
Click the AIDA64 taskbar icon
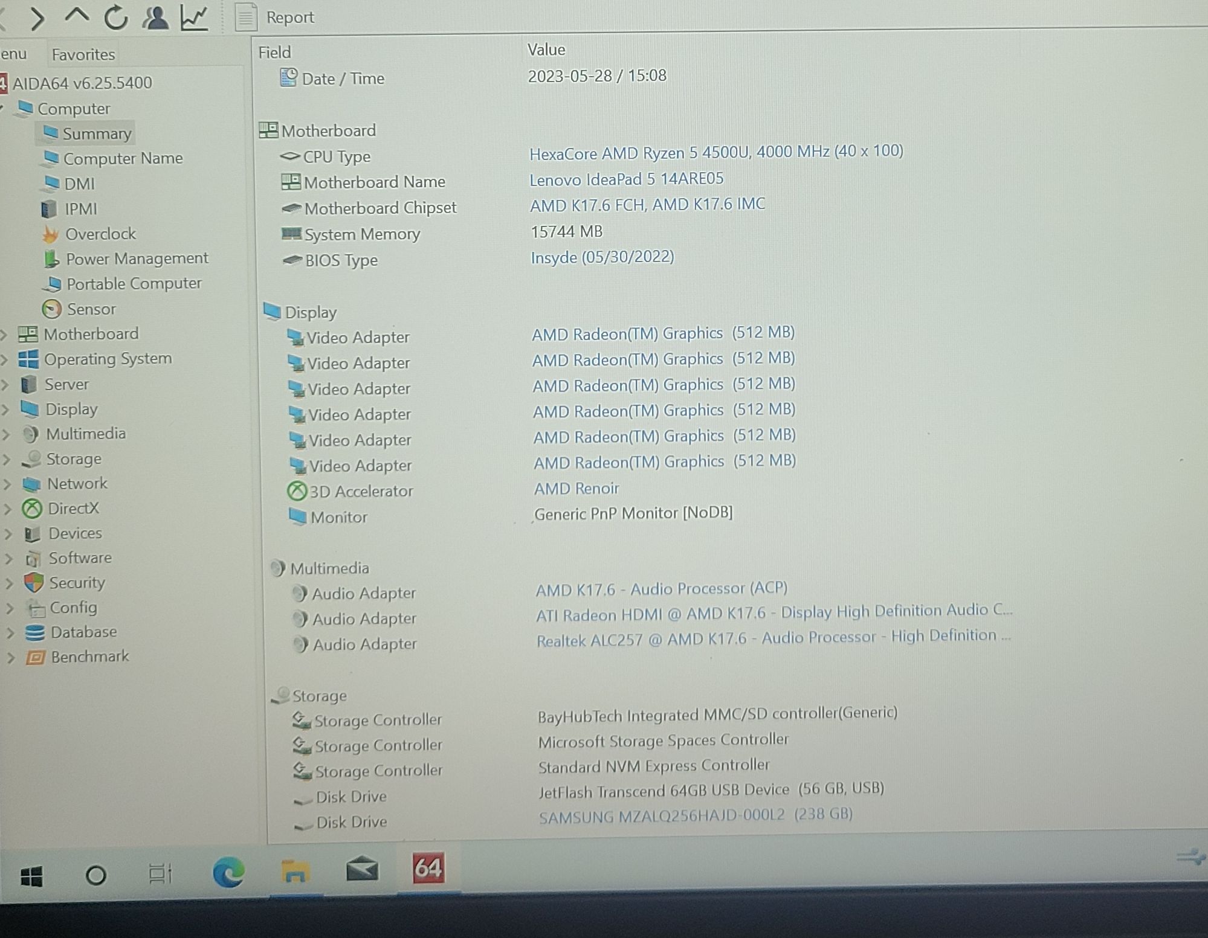coord(428,869)
